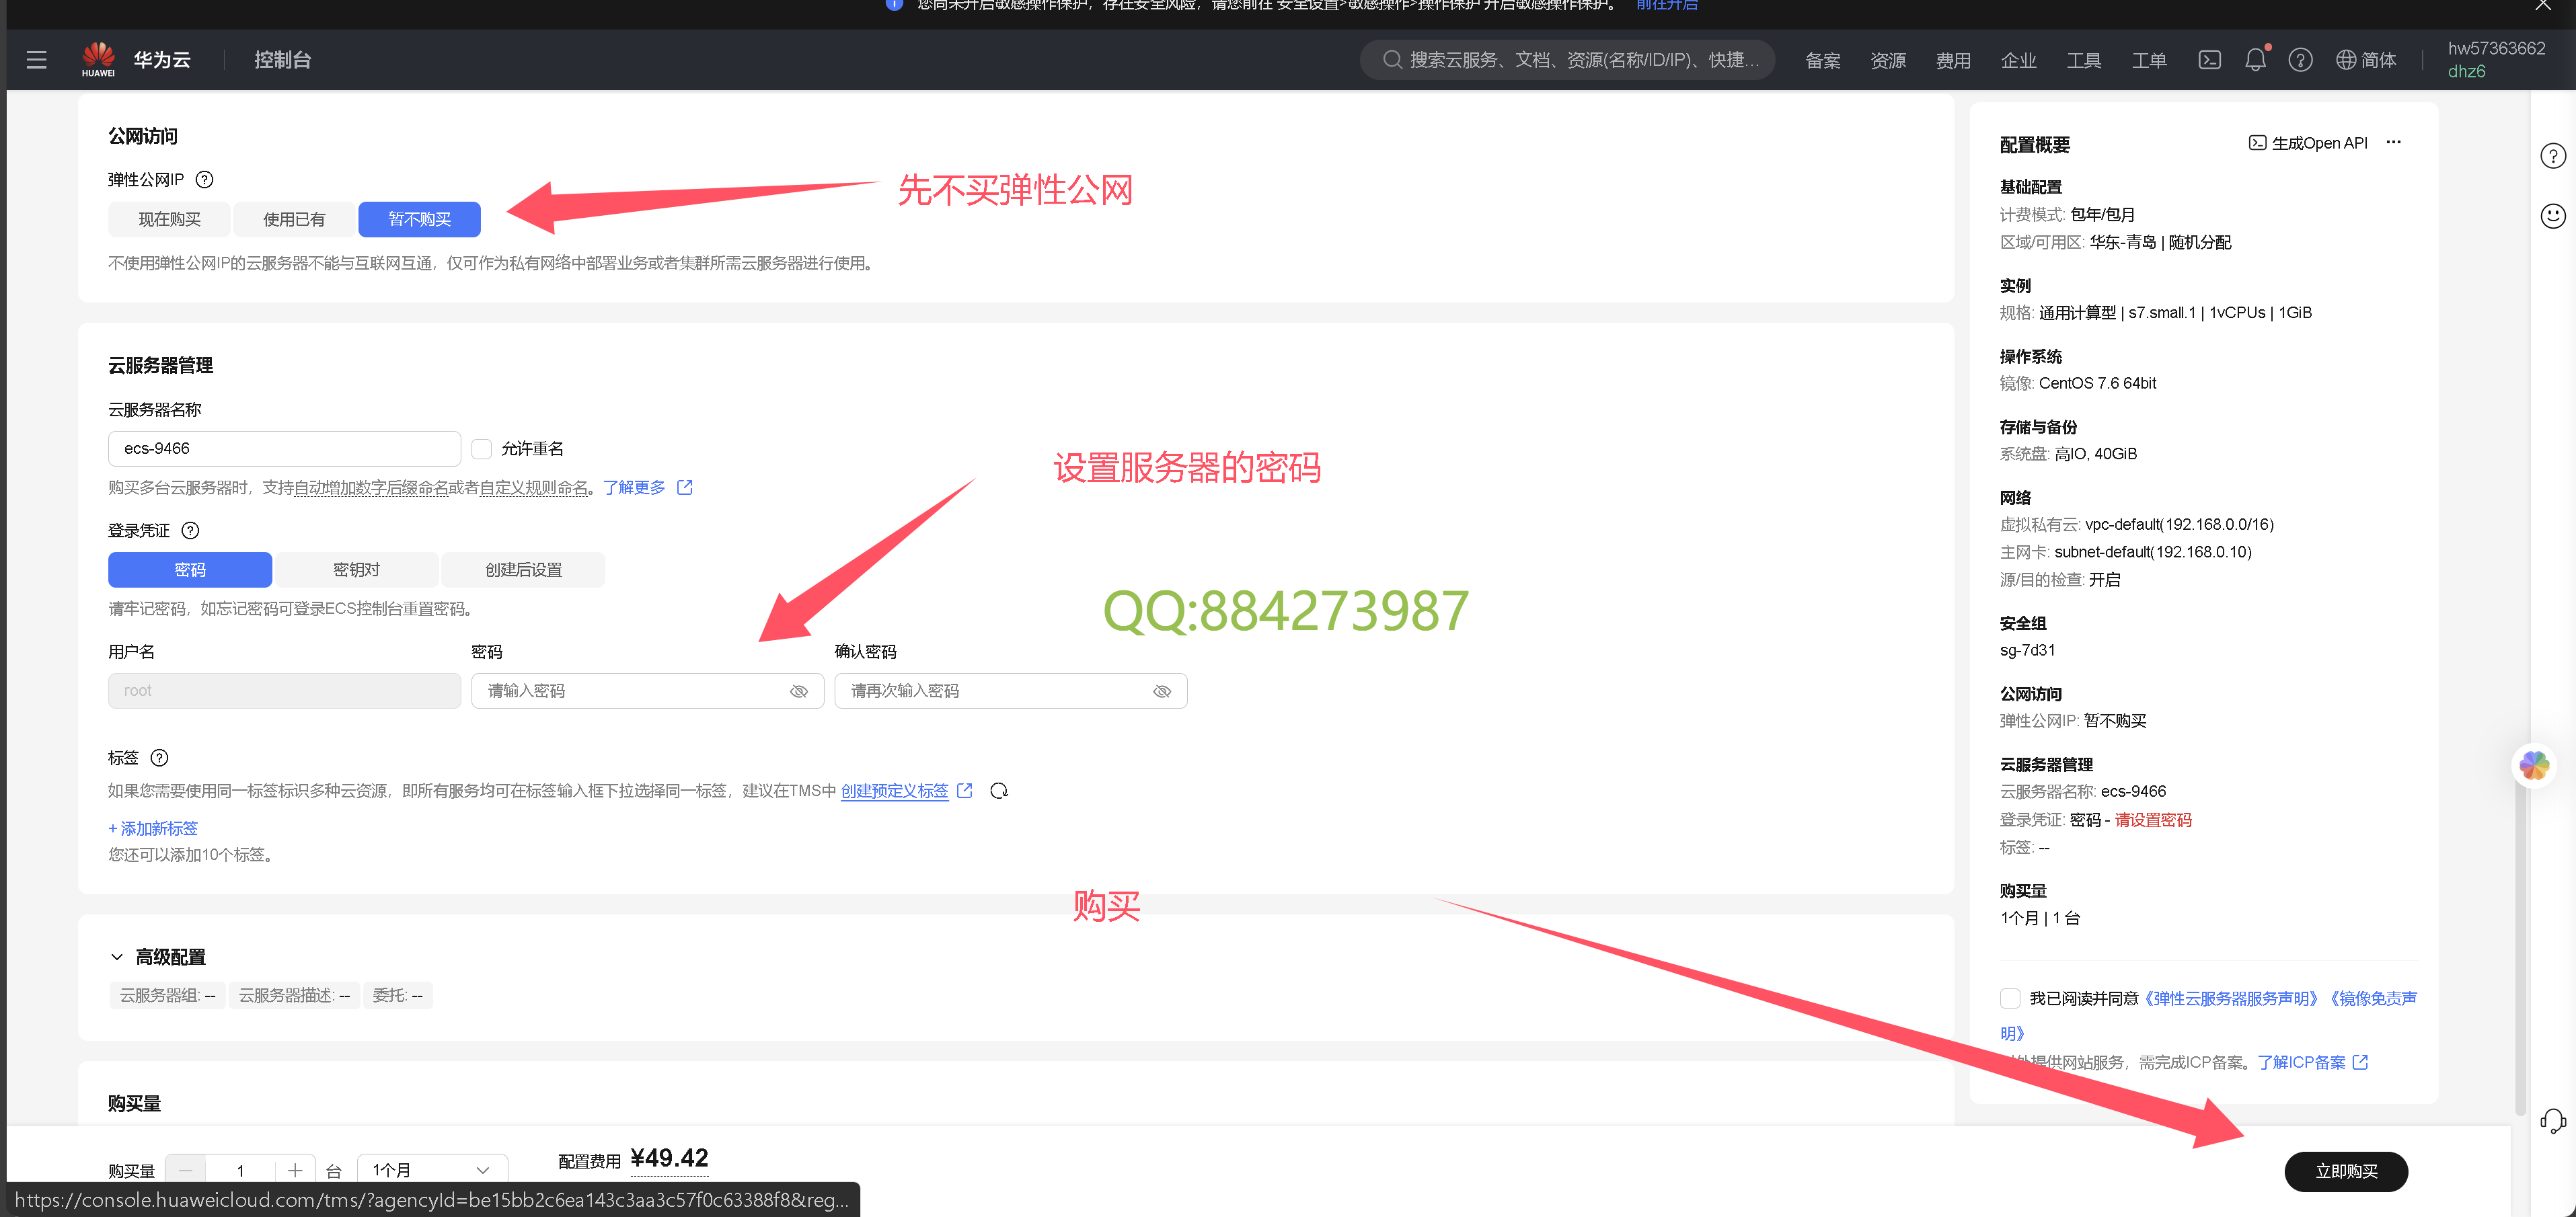The width and height of the screenshot is (2576, 1217).
Task: Click the more options ellipsis in 配置概要
Action: [2394, 142]
